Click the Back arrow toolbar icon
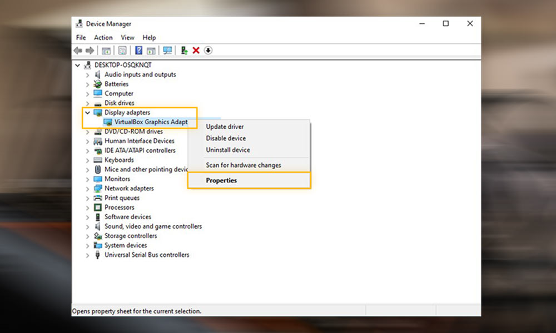The width and height of the screenshot is (556, 333). point(78,51)
